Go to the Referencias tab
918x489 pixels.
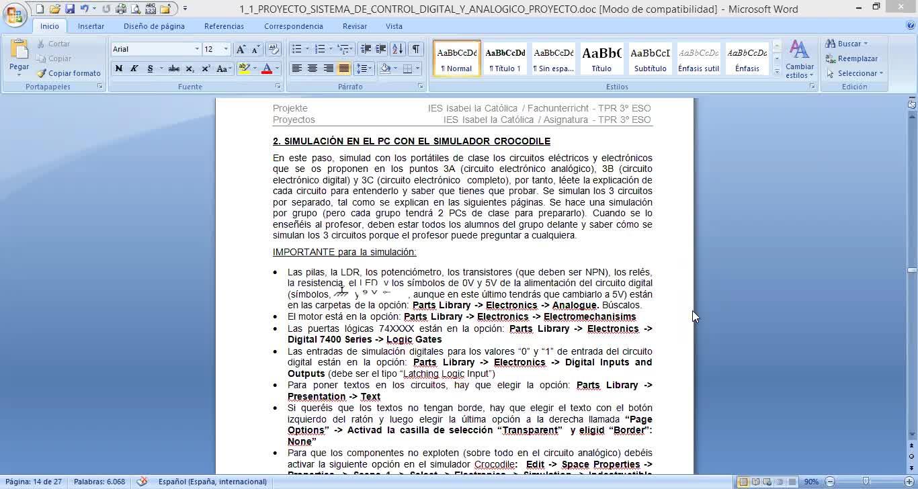tap(224, 26)
